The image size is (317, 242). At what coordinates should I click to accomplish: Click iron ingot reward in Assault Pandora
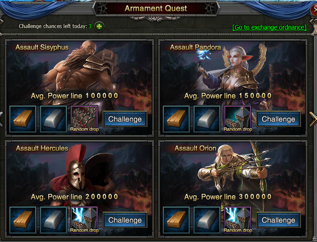click(207, 119)
